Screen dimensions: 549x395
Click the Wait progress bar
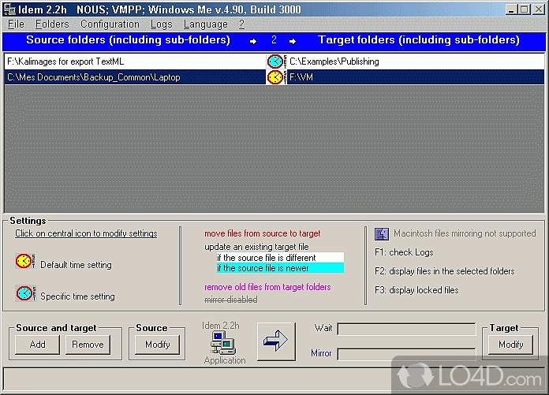coord(406,329)
